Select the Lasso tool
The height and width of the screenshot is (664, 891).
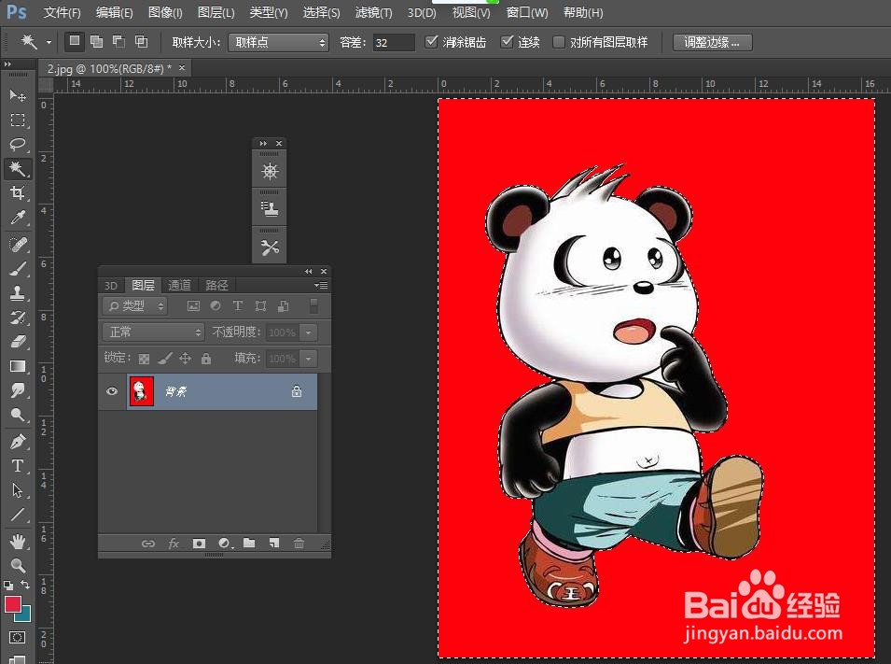click(18, 145)
